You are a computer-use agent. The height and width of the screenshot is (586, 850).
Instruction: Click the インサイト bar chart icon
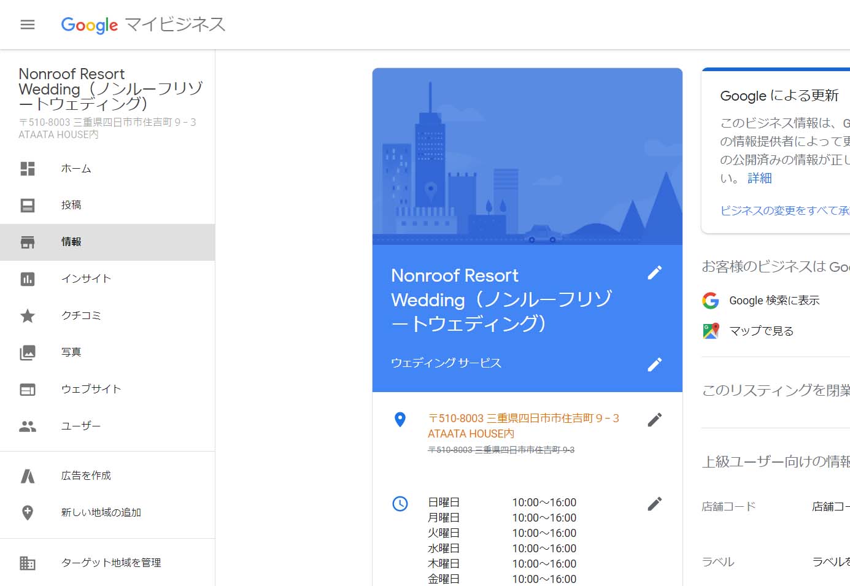click(x=28, y=279)
